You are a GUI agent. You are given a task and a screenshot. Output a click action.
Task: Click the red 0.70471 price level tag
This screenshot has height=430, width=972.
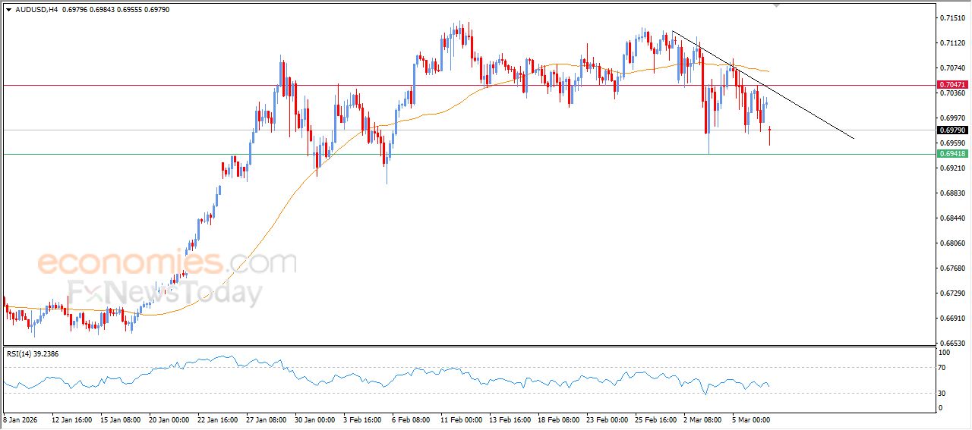tap(951, 85)
